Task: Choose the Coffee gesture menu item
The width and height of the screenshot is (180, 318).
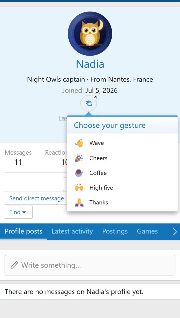Action: point(122,173)
